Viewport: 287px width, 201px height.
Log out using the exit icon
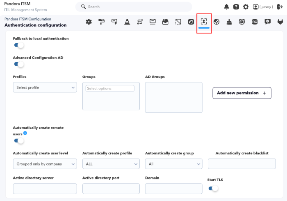point(280,7)
